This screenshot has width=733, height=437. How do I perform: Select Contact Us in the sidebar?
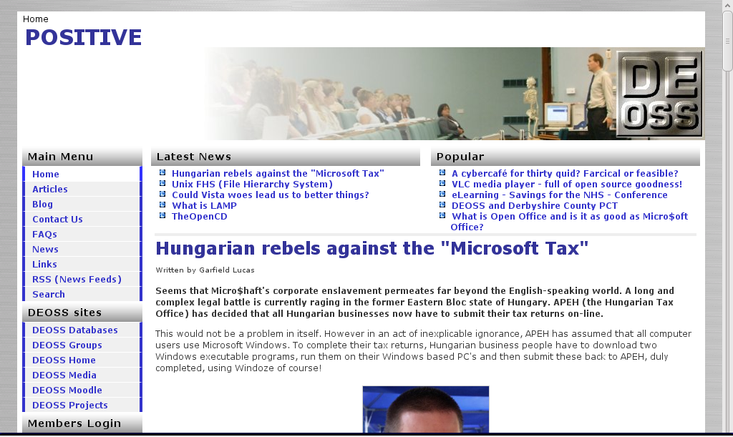[57, 220]
